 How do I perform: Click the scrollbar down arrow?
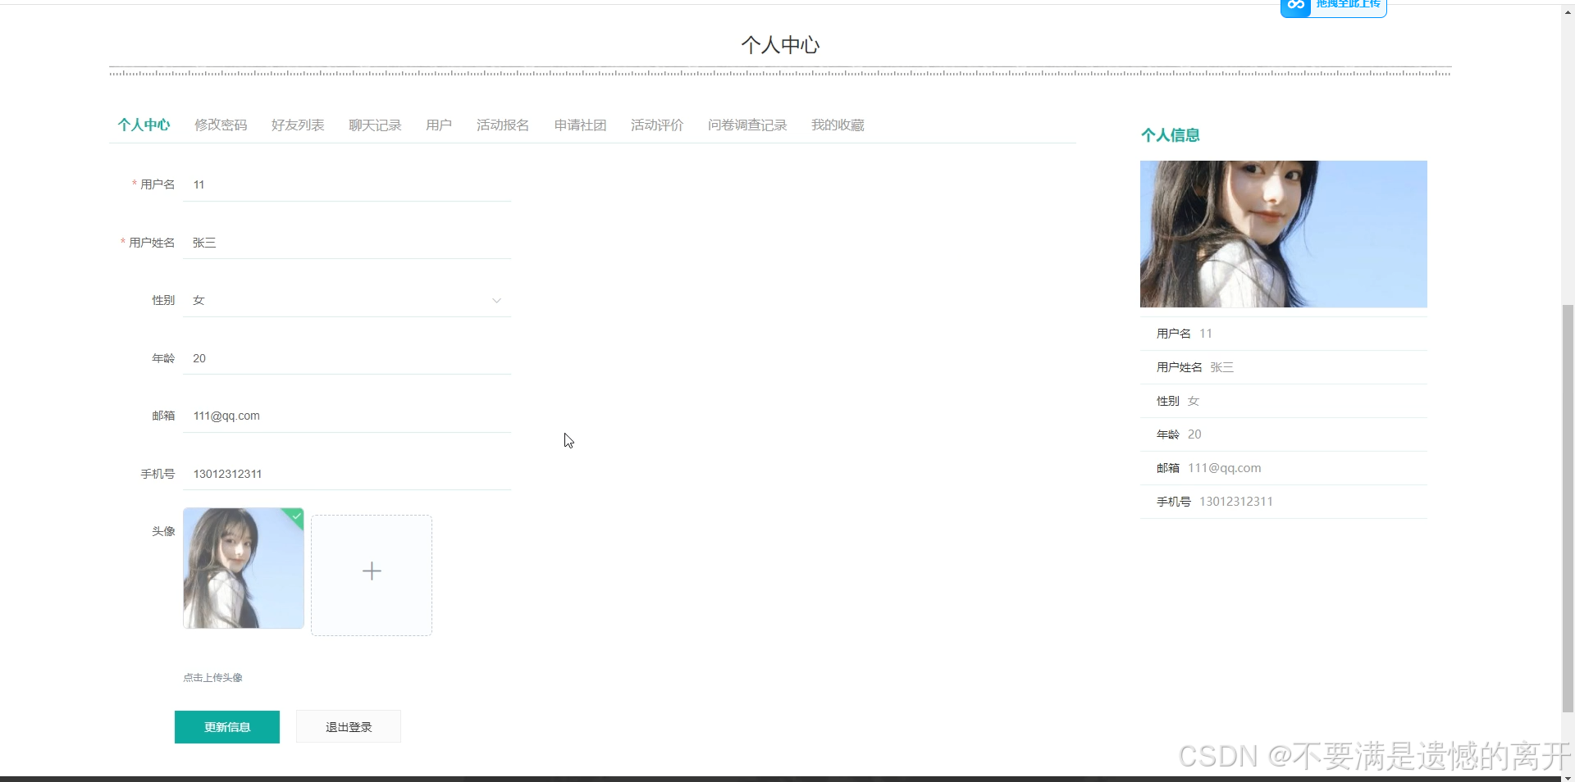(1568, 776)
